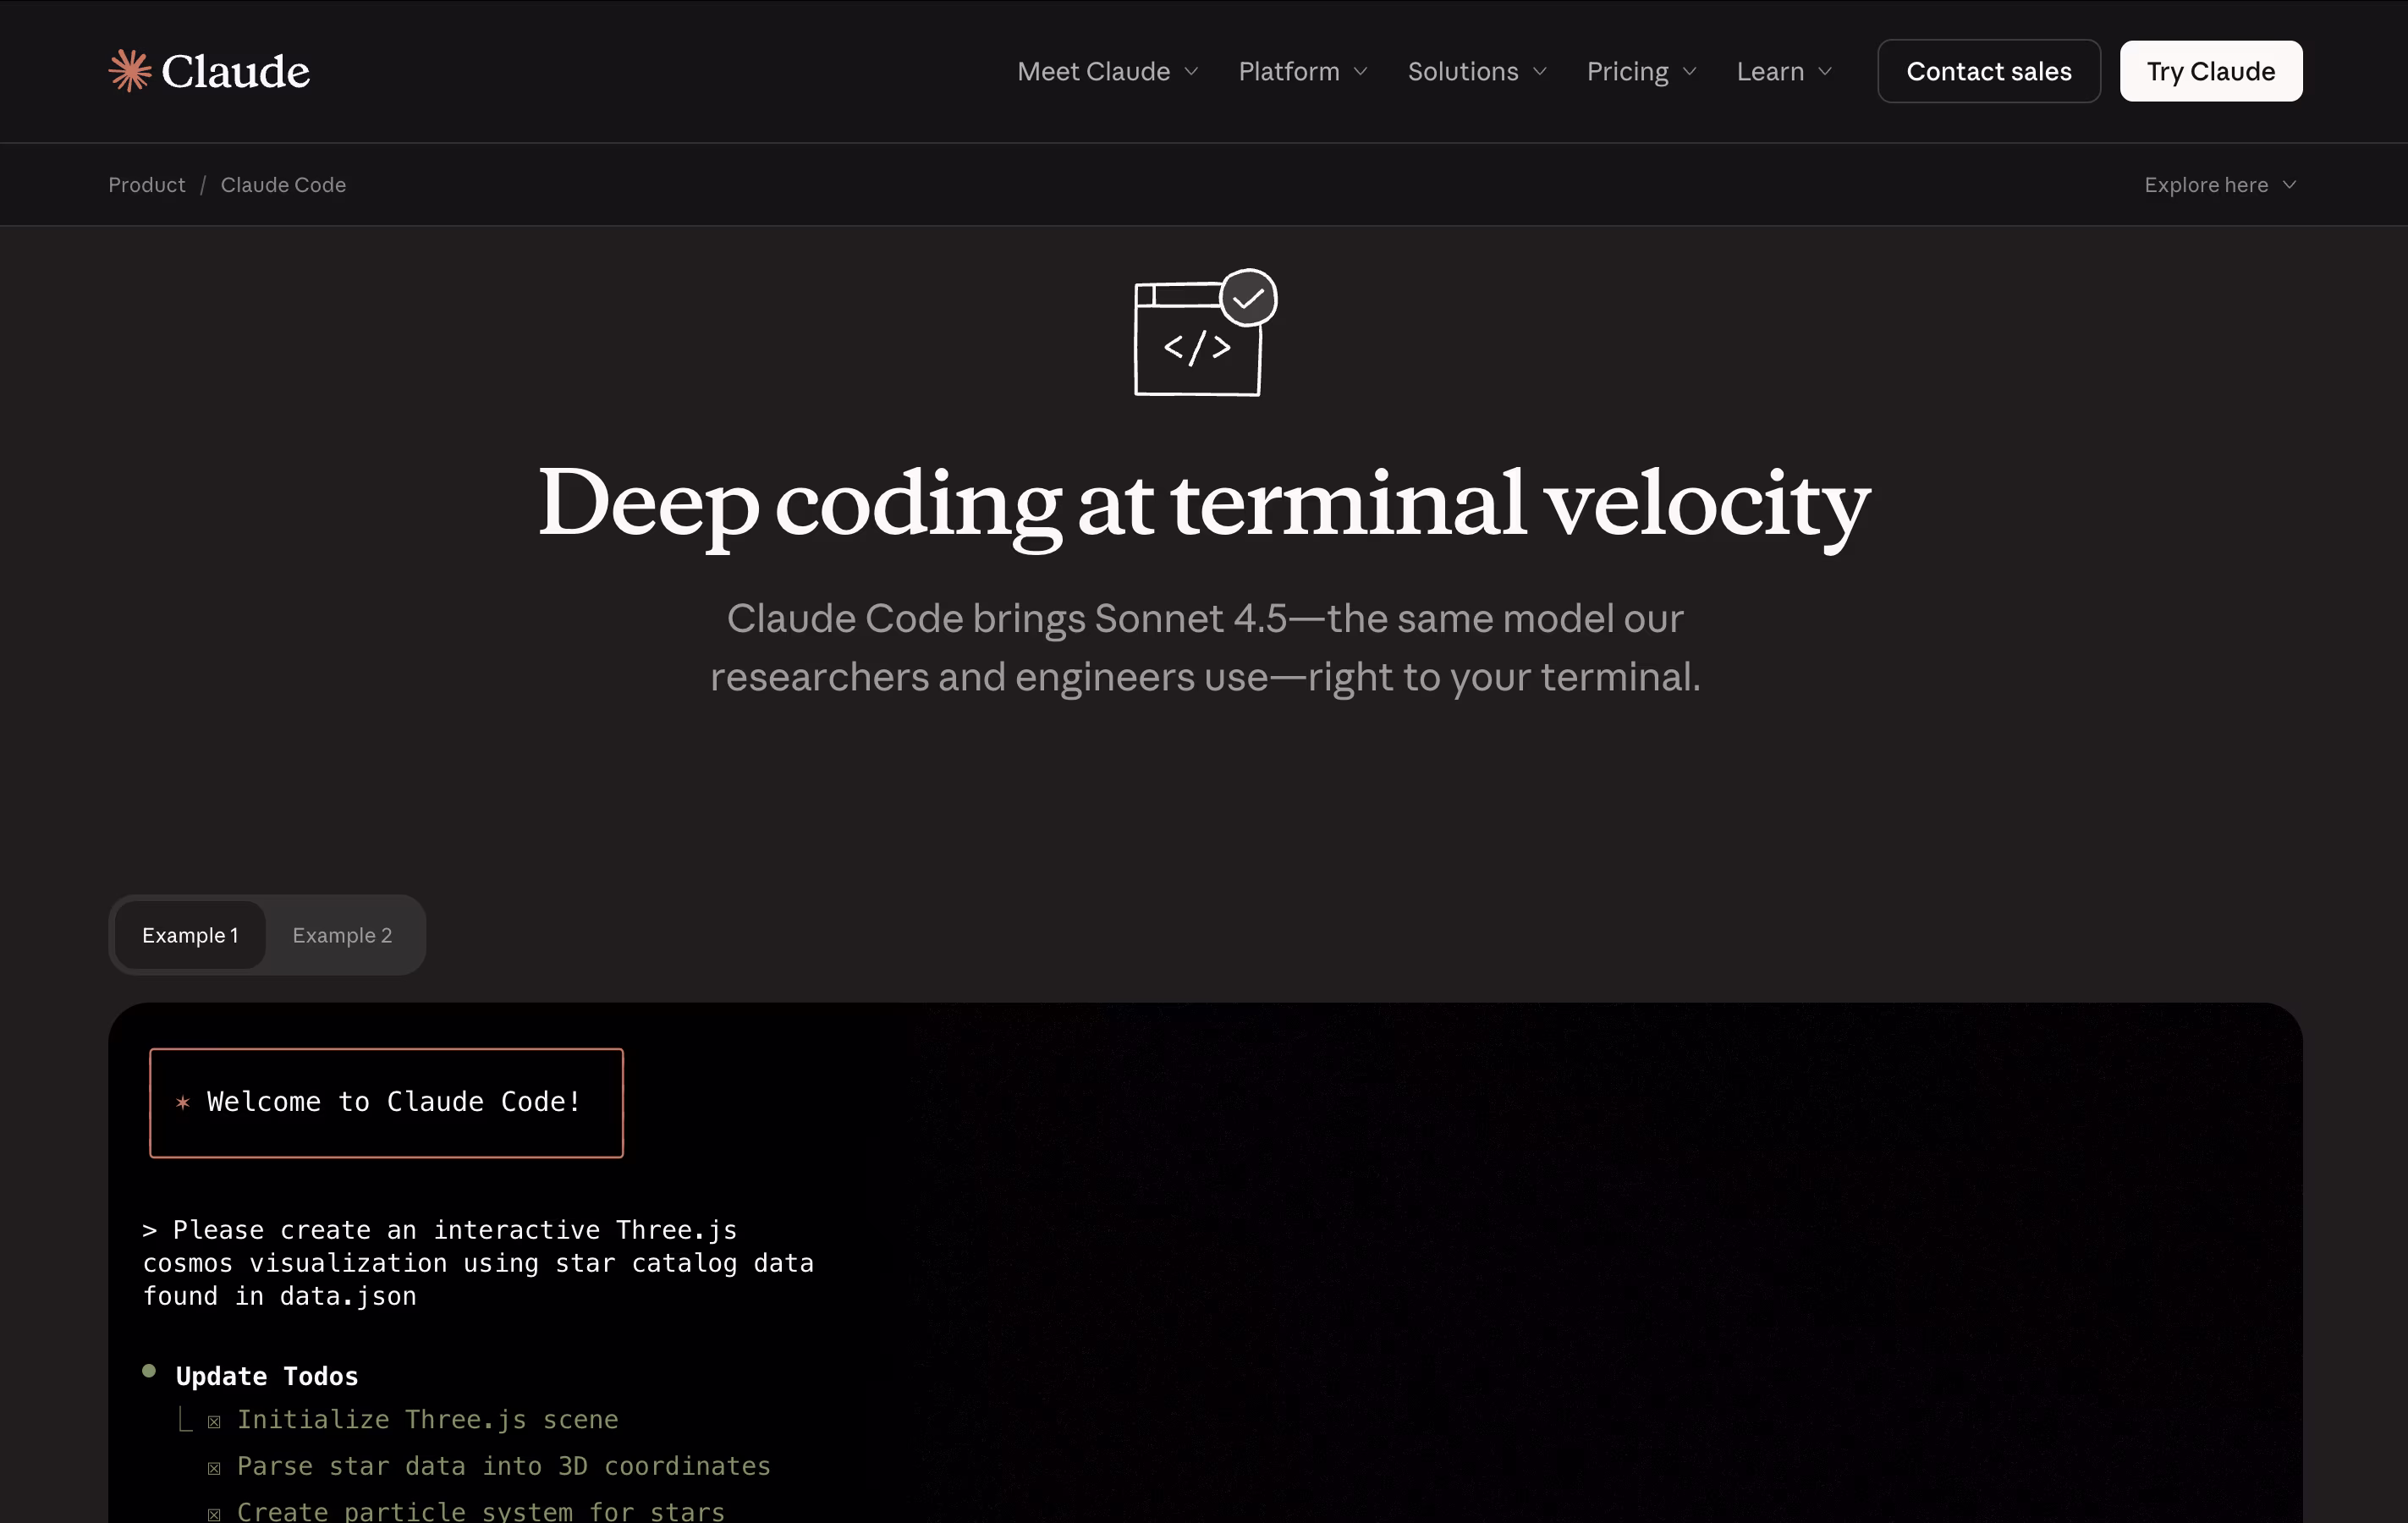Click the asterisk icon in welcome box
2408x1523 pixels.
pyautogui.click(x=182, y=1102)
